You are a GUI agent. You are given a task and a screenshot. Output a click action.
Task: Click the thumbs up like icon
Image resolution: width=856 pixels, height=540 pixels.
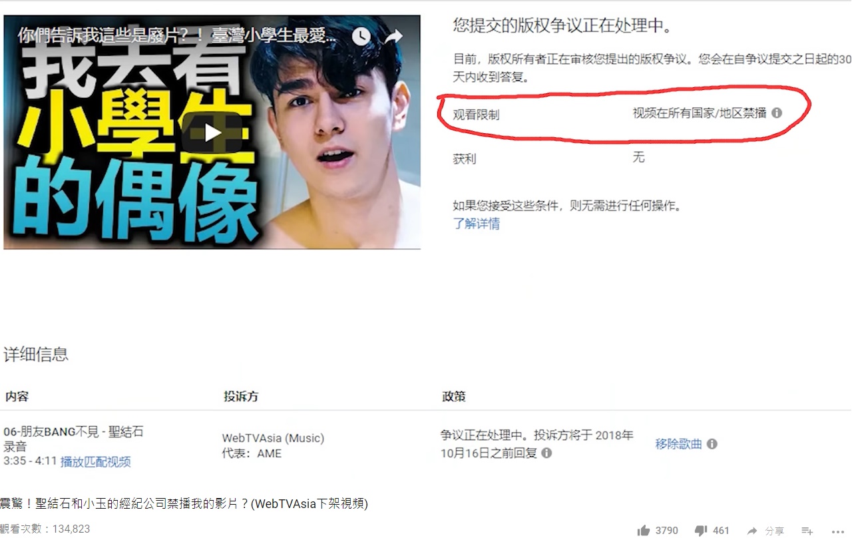tap(643, 531)
